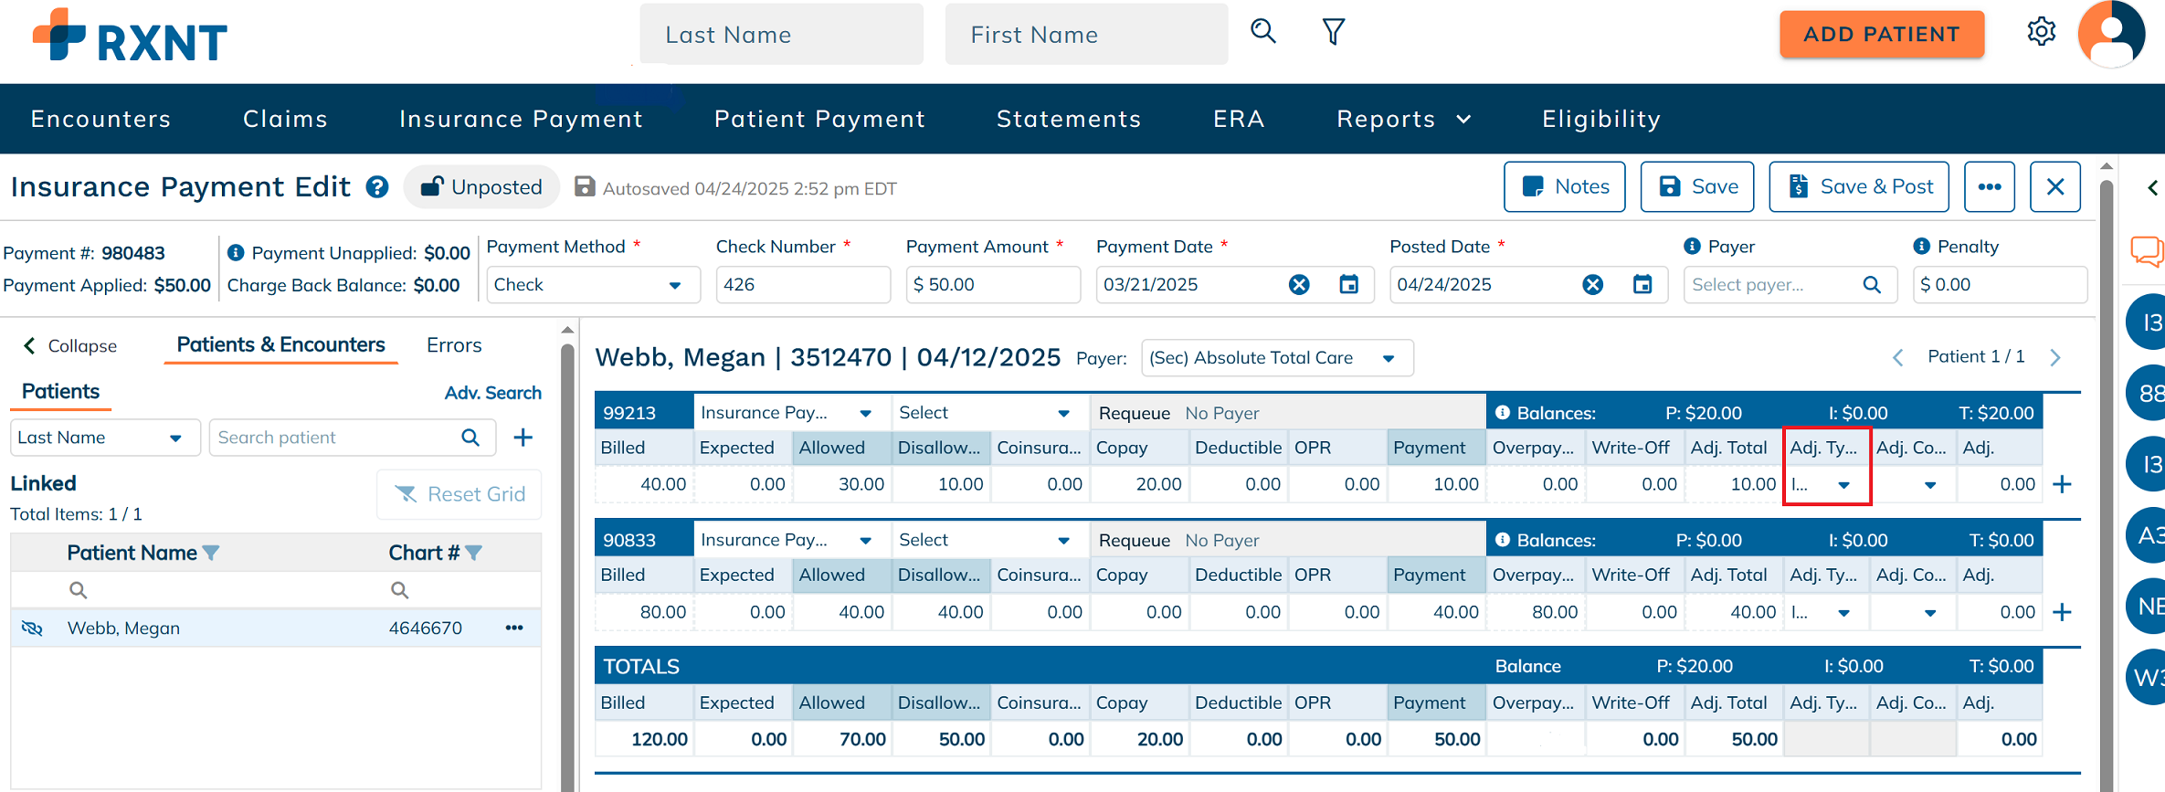
Task: Open the Payment Method dropdown
Action: point(592,285)
